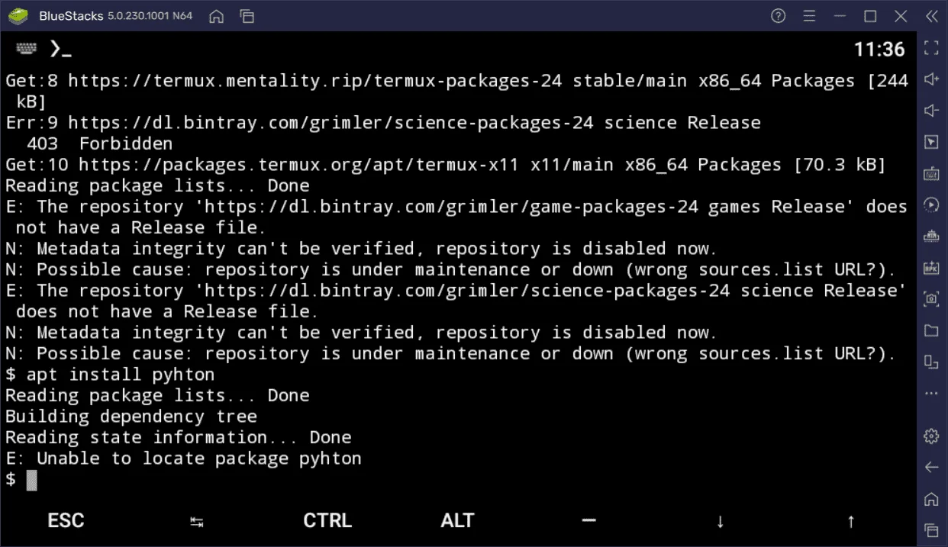Click the sync operations sidebar icon
The width and height of the screenshot is (948, 547).
click(x=931, y=204)
